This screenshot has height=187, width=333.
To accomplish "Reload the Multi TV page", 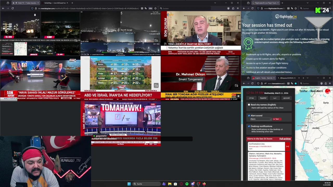I will 12,8.
